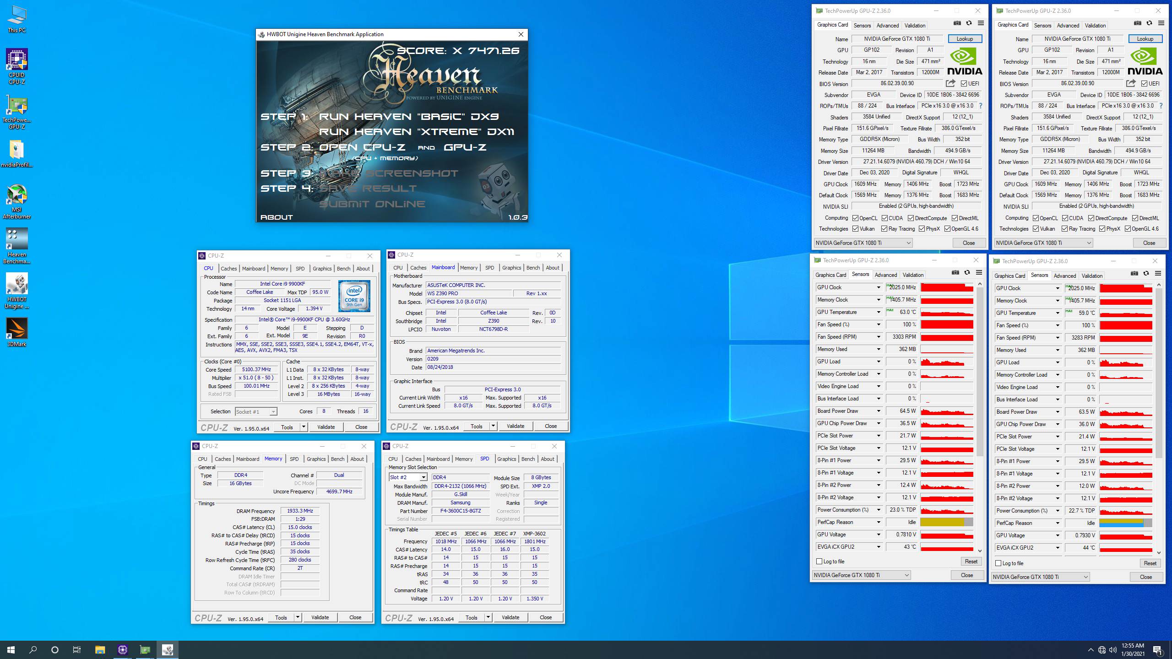1172x659 pixels.
Task: Switch to Bench tab in CPU-Z Mainboard window
Action: point(533,268)
